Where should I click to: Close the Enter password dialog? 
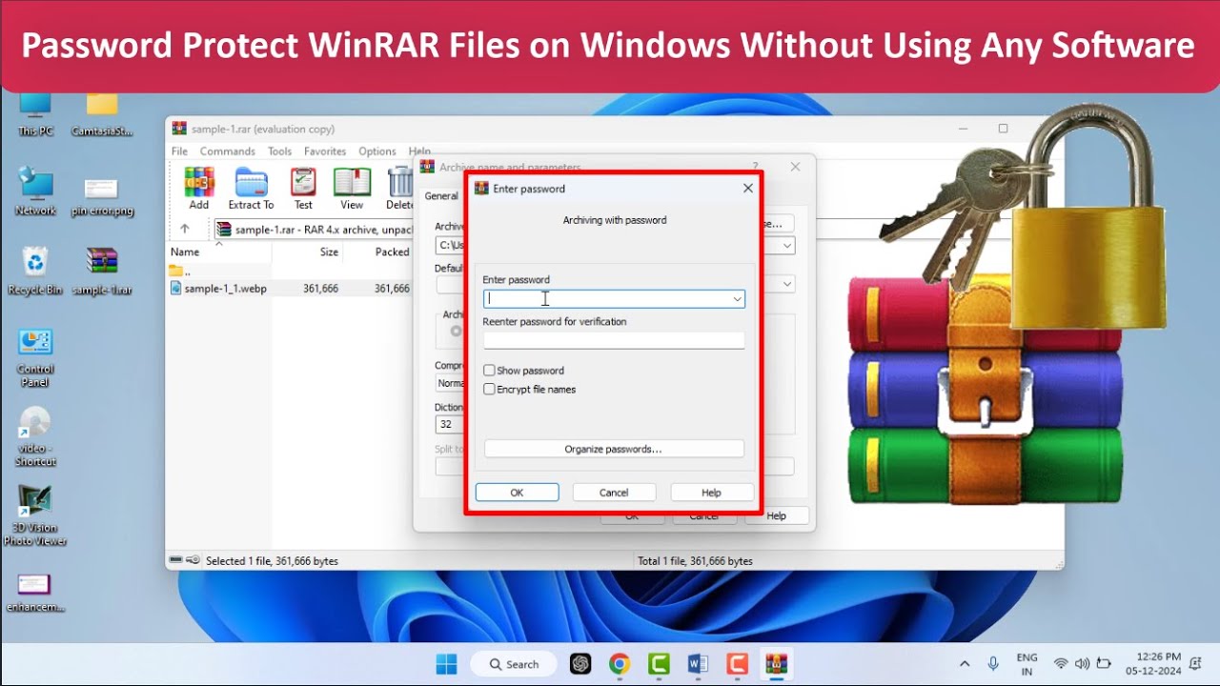[748, 189]
